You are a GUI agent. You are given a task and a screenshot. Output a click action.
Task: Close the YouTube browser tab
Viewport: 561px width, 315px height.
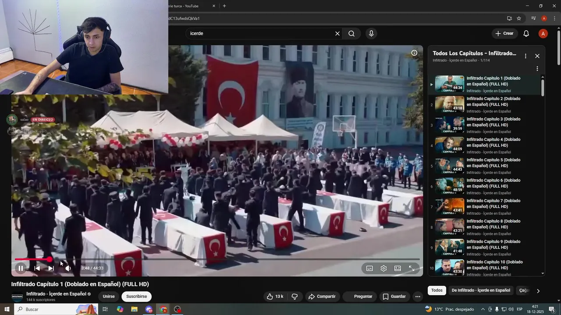coord(214,6)
